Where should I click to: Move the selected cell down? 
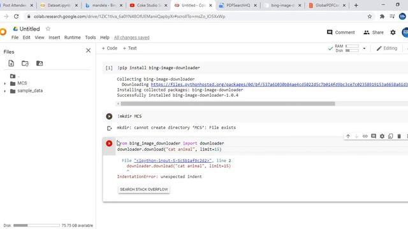click(x=356, y=136)
